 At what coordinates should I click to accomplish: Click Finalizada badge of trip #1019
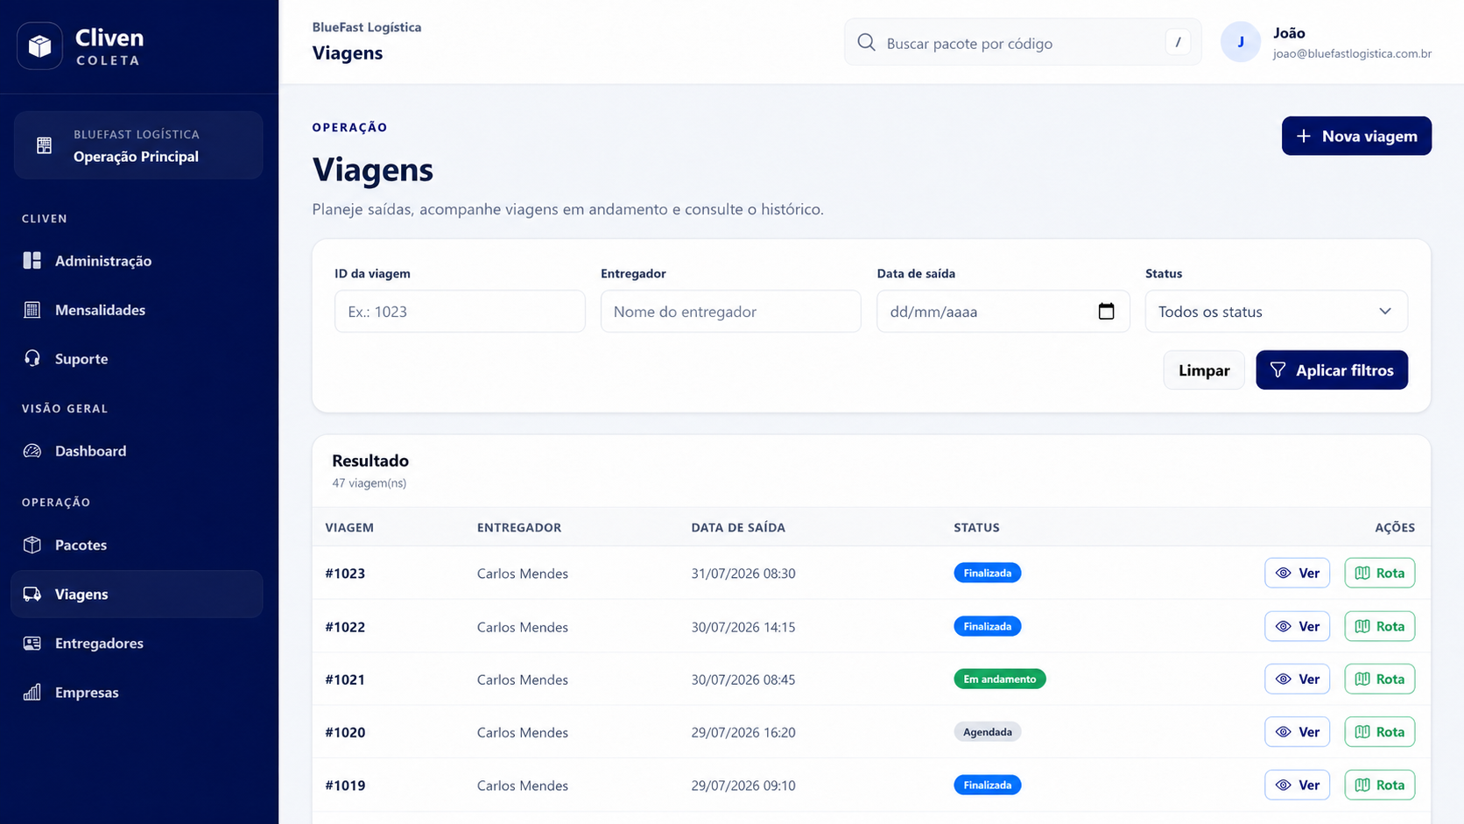coord(988,785)
